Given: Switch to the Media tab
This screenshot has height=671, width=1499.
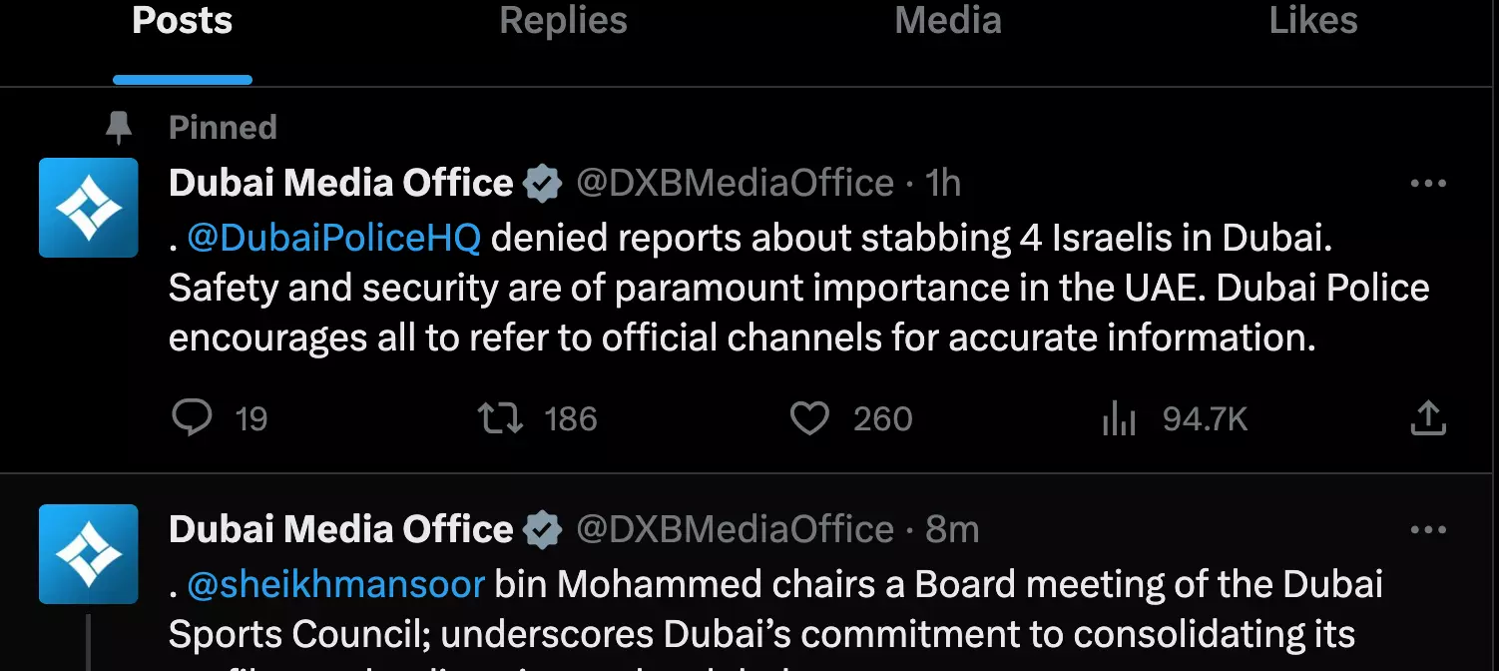Looking at the screenshot, I should tap(947, 21).
